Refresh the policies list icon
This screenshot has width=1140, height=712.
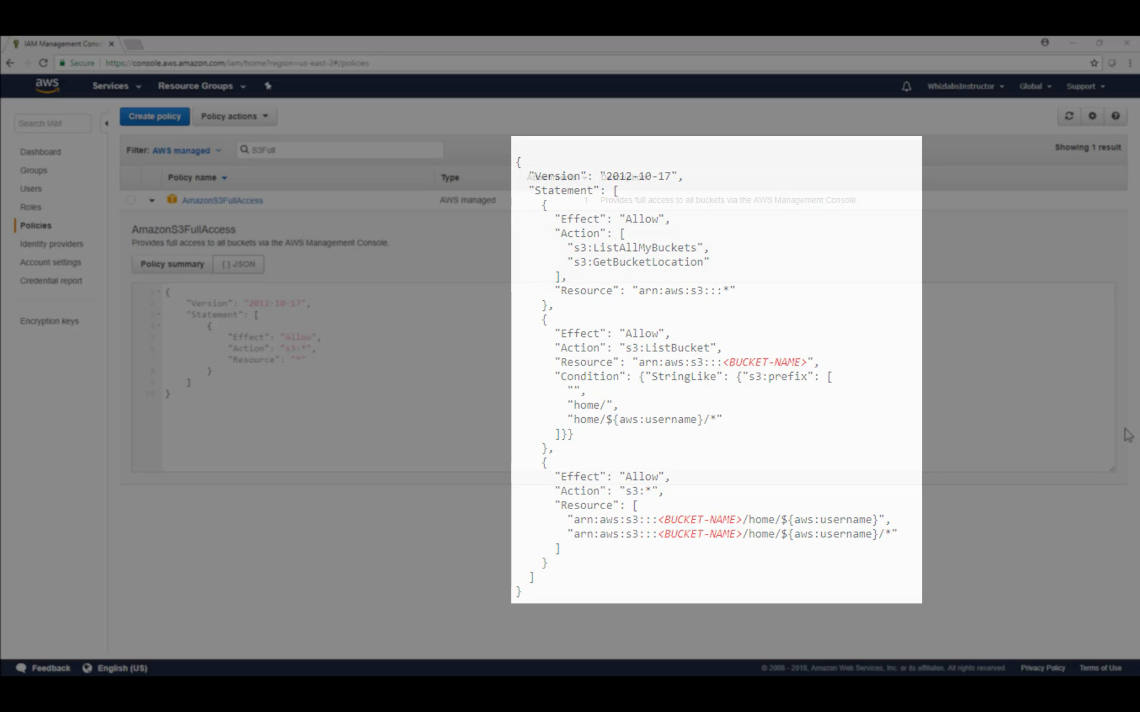1069,116
